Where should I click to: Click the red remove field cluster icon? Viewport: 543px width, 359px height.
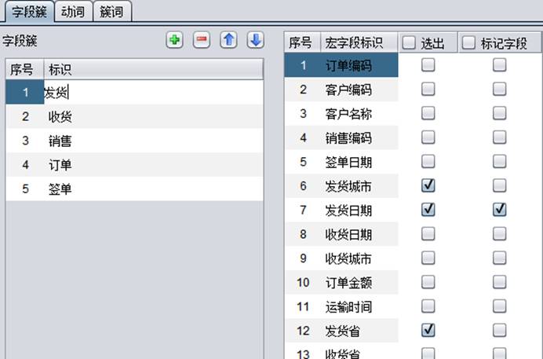coord(201,40)
